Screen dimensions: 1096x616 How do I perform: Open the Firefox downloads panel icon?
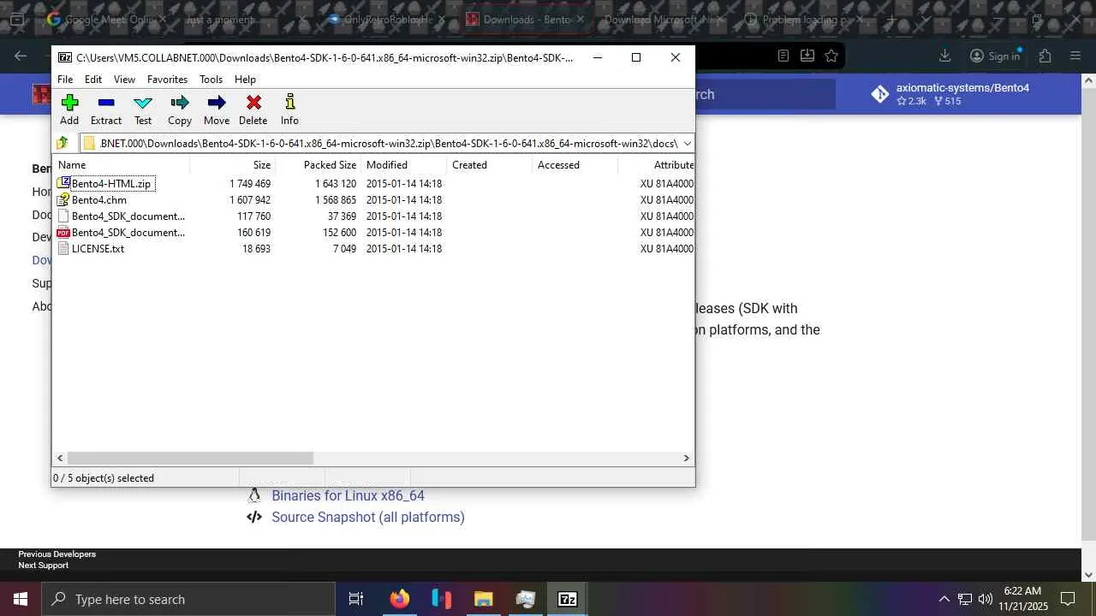[x=944, y=56]
